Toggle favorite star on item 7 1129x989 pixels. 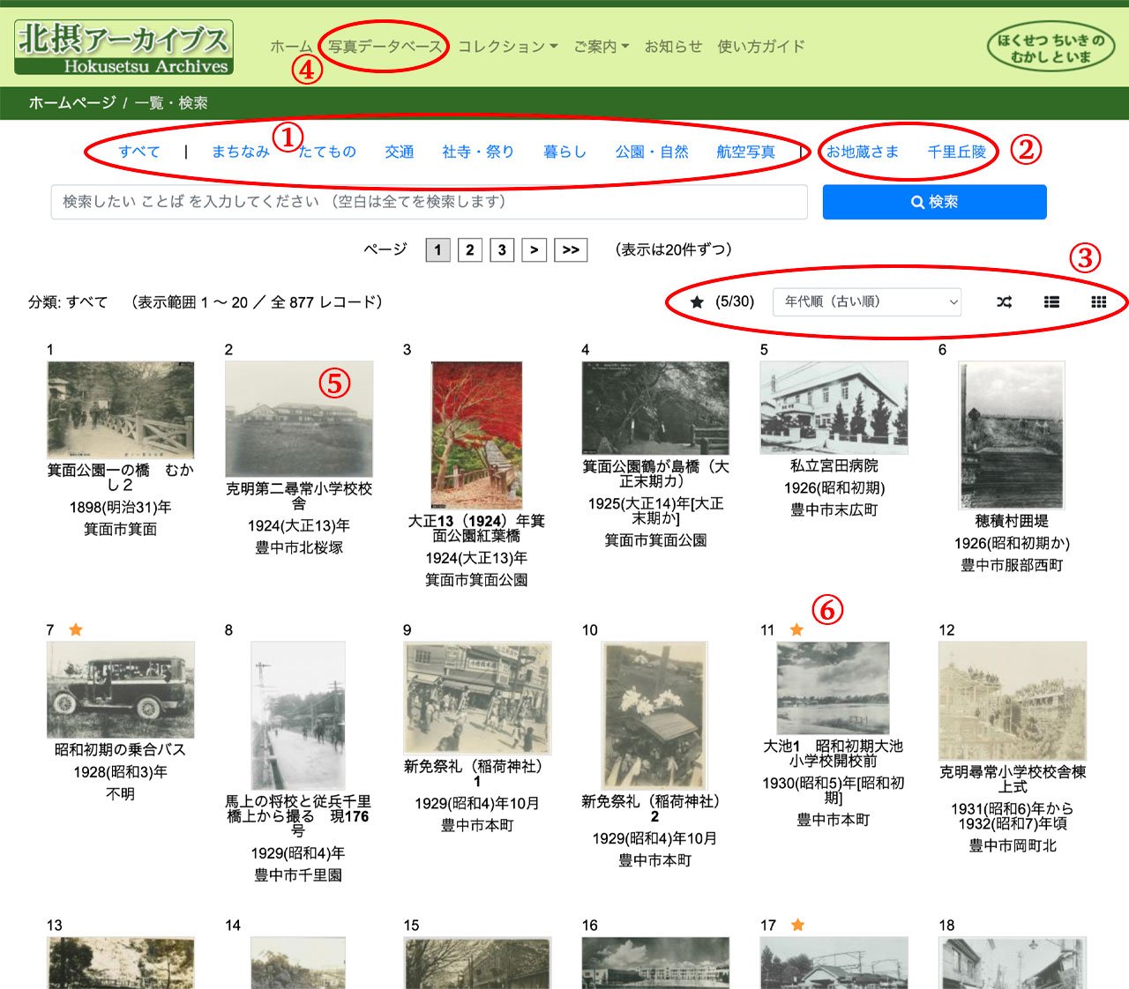(x=76, y=629)
